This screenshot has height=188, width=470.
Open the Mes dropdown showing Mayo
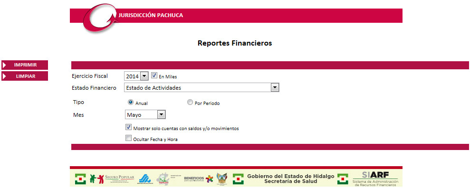click(145, 115)
